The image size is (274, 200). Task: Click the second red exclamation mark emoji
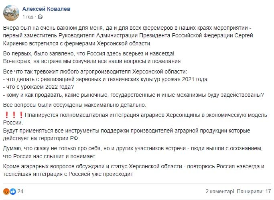(14, 115)
